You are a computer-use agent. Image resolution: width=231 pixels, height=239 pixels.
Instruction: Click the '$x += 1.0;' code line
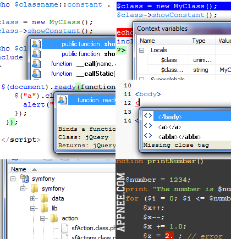(164, 226)
